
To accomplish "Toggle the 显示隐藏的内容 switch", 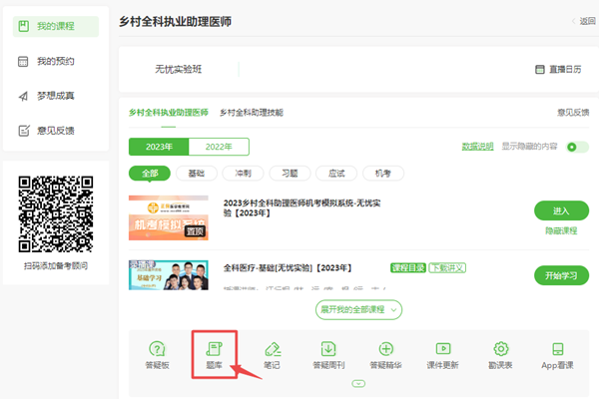I will [576, 147].
